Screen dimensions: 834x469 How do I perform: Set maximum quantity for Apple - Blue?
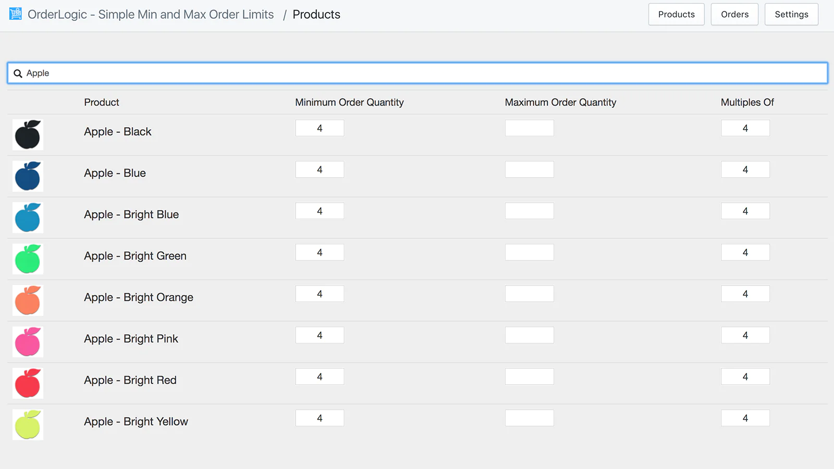tap(529, 169)
